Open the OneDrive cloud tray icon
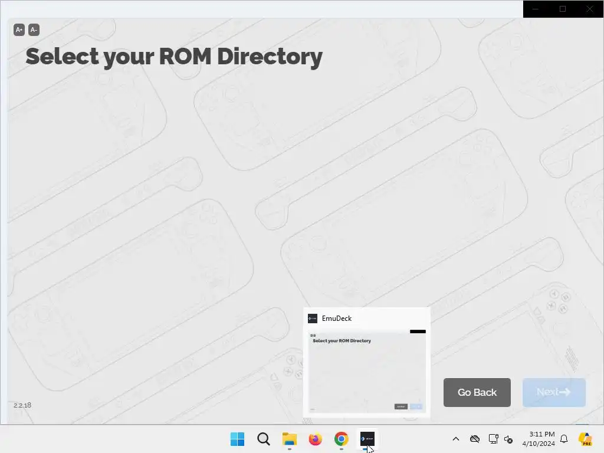The height and width of the screenshot is (453, 604). [x=475, y=439]
